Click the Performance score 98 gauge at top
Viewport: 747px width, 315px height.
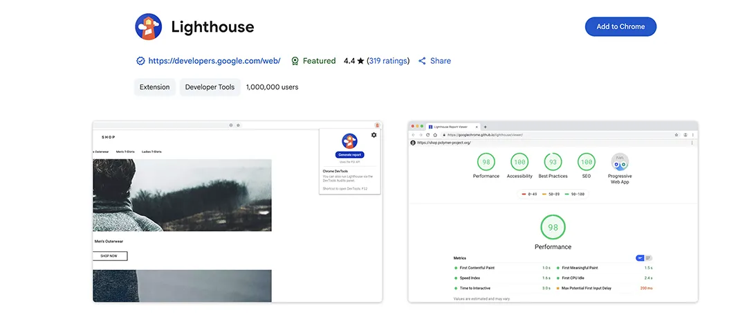coord(486,162)
